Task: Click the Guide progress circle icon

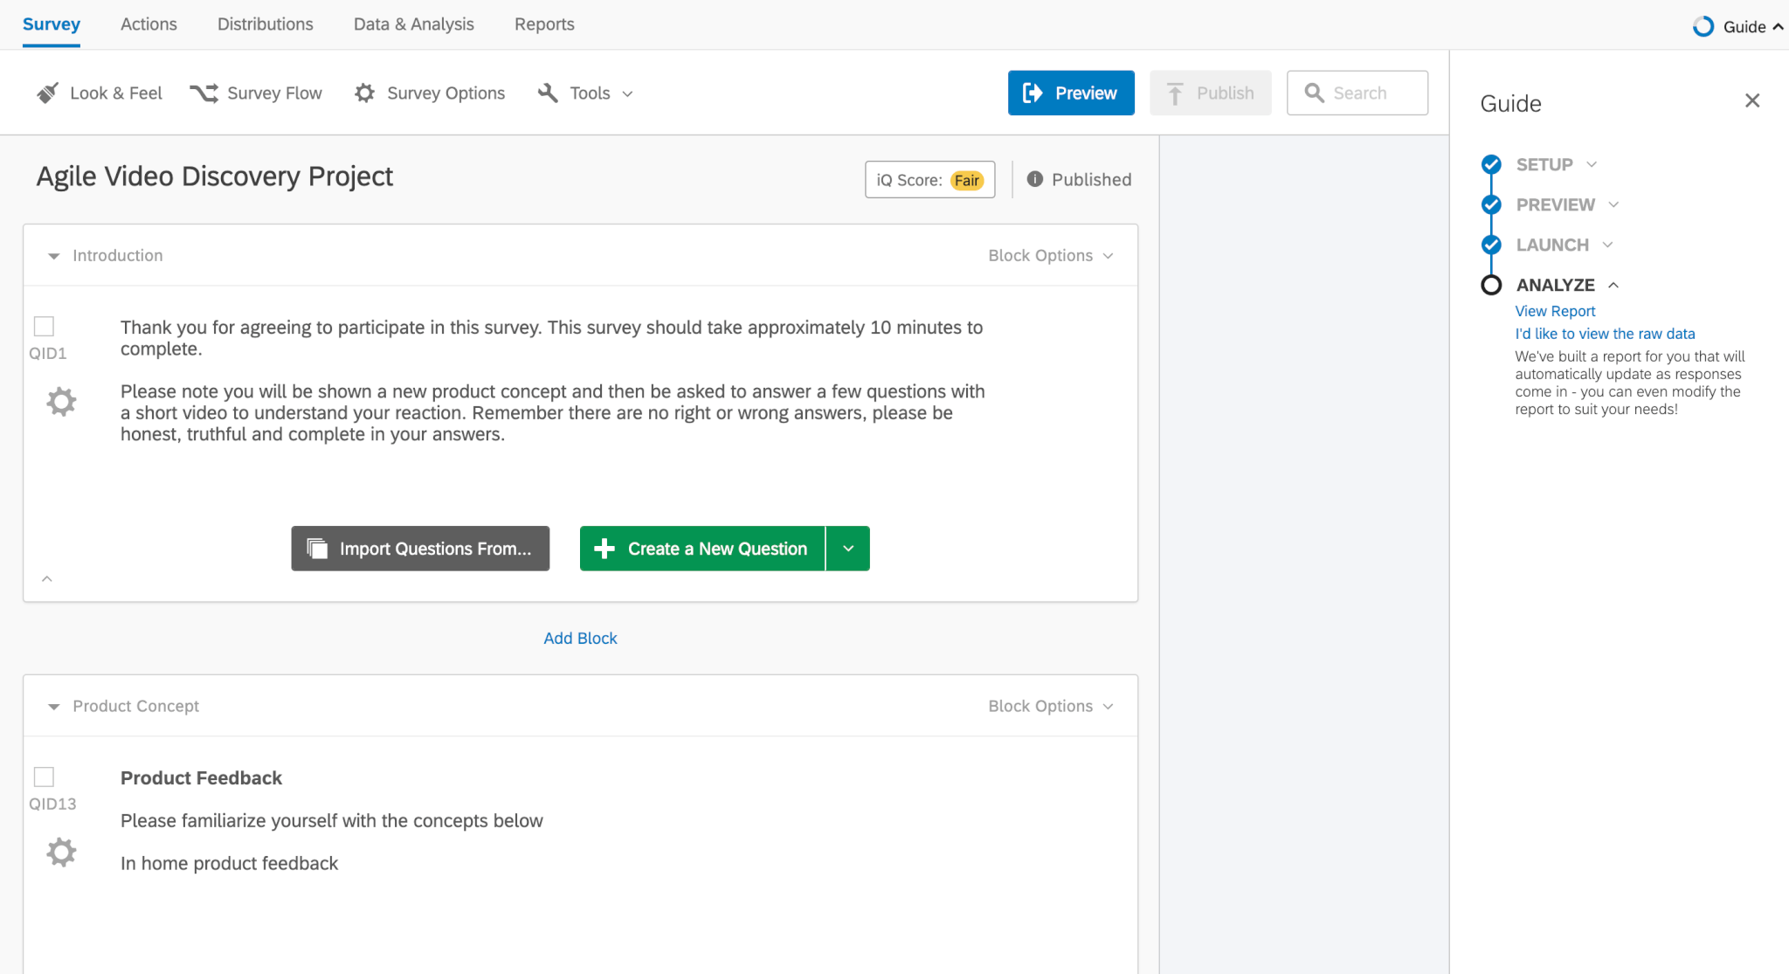Action: (1703, 26)
